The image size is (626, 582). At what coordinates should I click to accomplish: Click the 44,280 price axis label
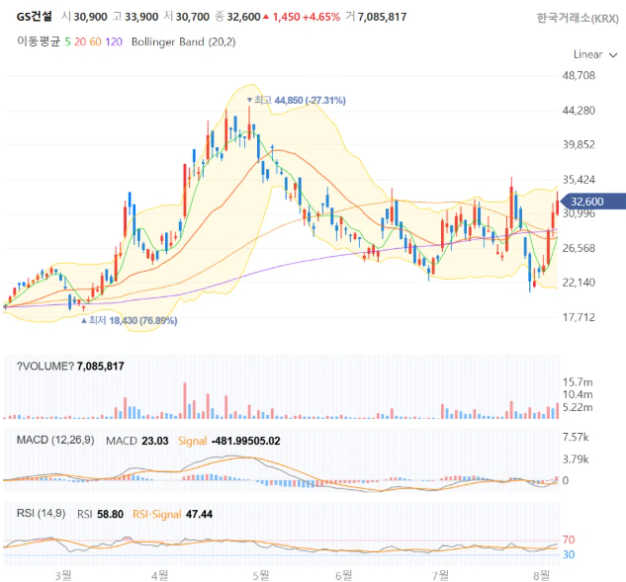579,111
